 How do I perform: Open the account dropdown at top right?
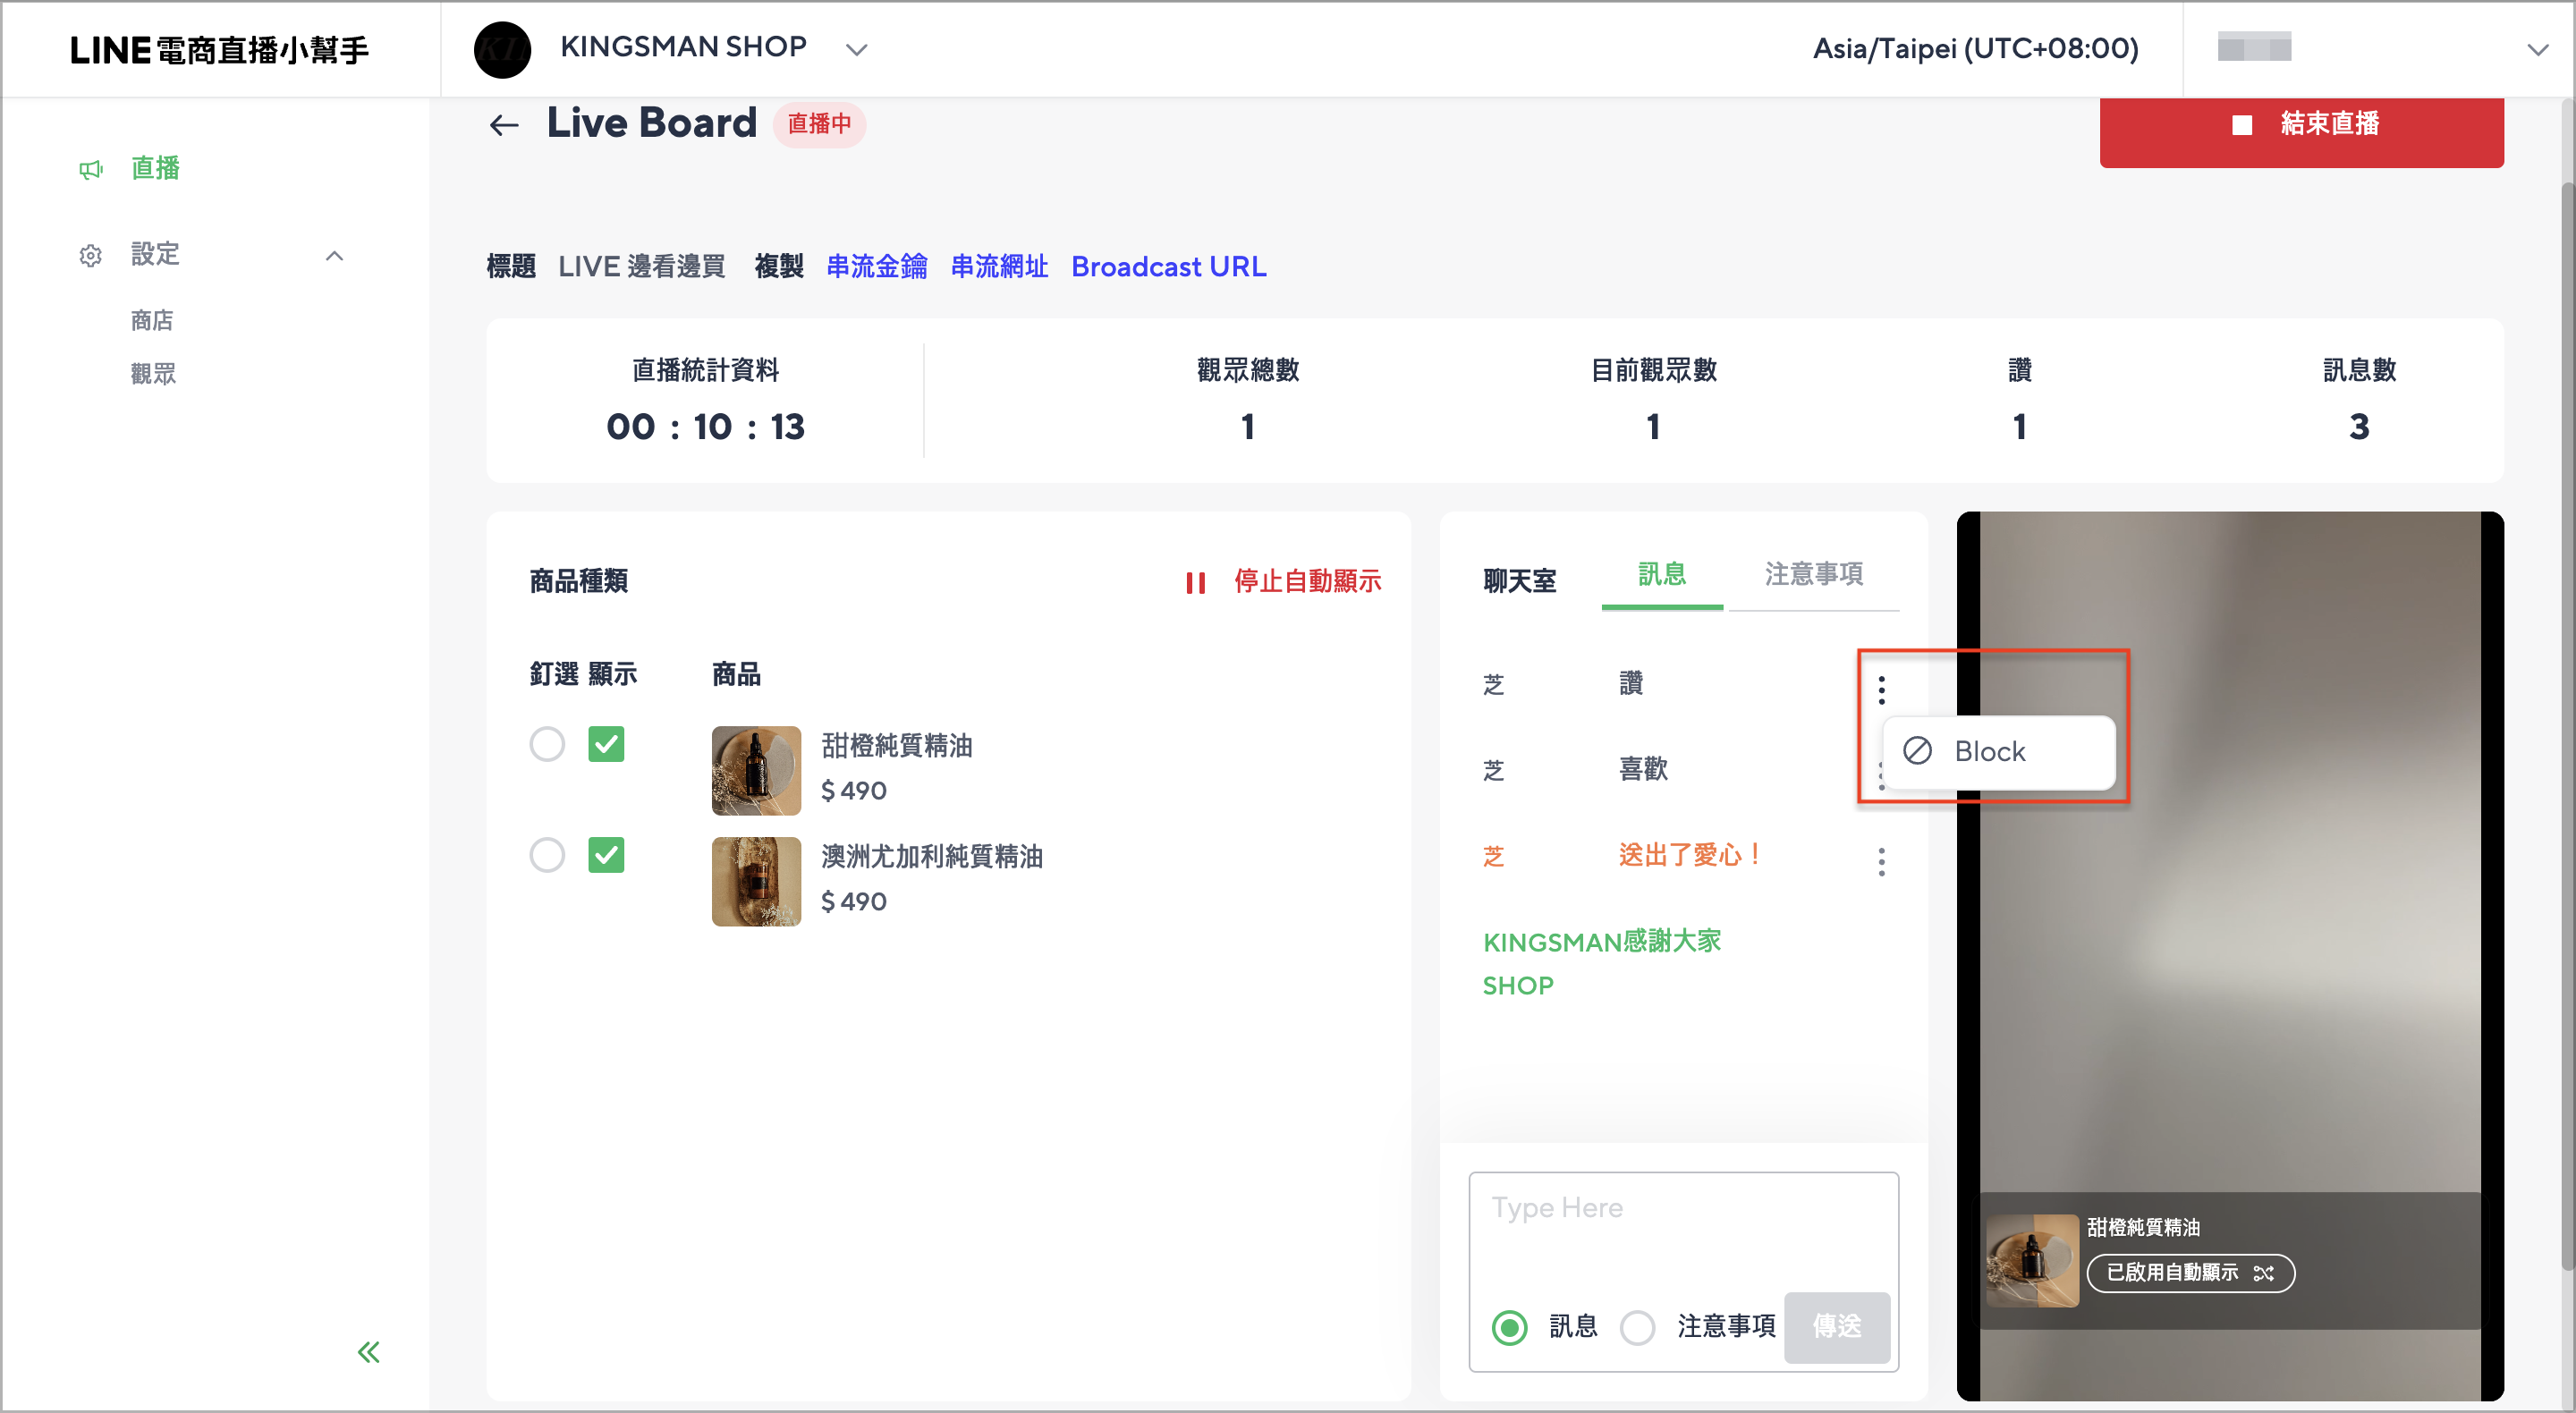(x=2536, y=49)
